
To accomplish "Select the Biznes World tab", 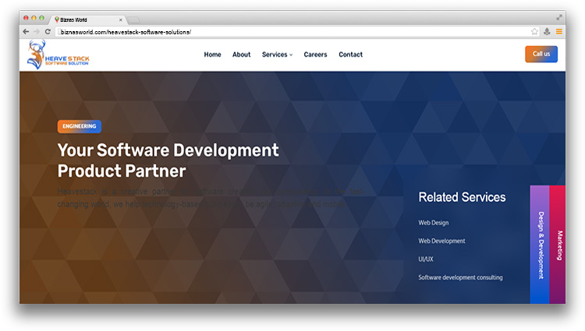I will [88, 19].
